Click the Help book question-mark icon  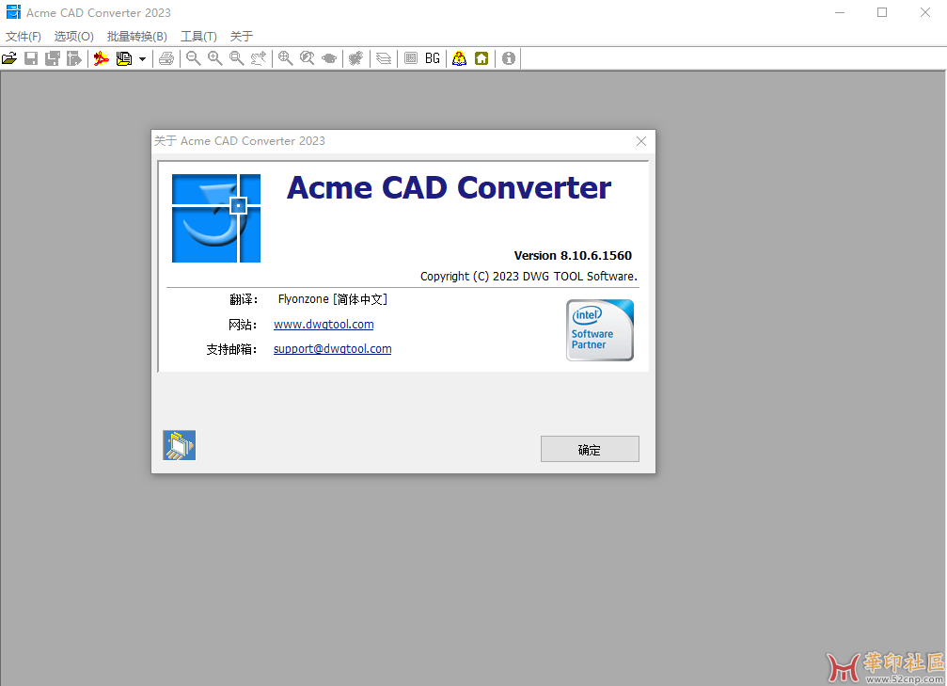click(460, 58)
